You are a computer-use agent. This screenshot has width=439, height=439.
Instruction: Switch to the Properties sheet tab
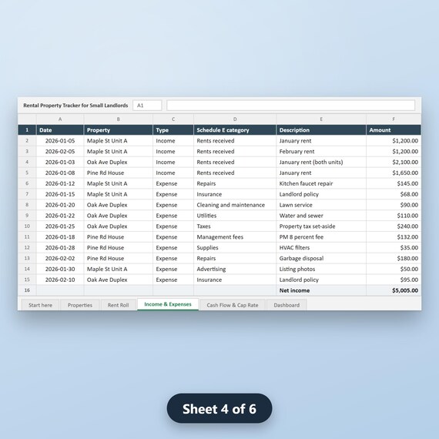80,305
